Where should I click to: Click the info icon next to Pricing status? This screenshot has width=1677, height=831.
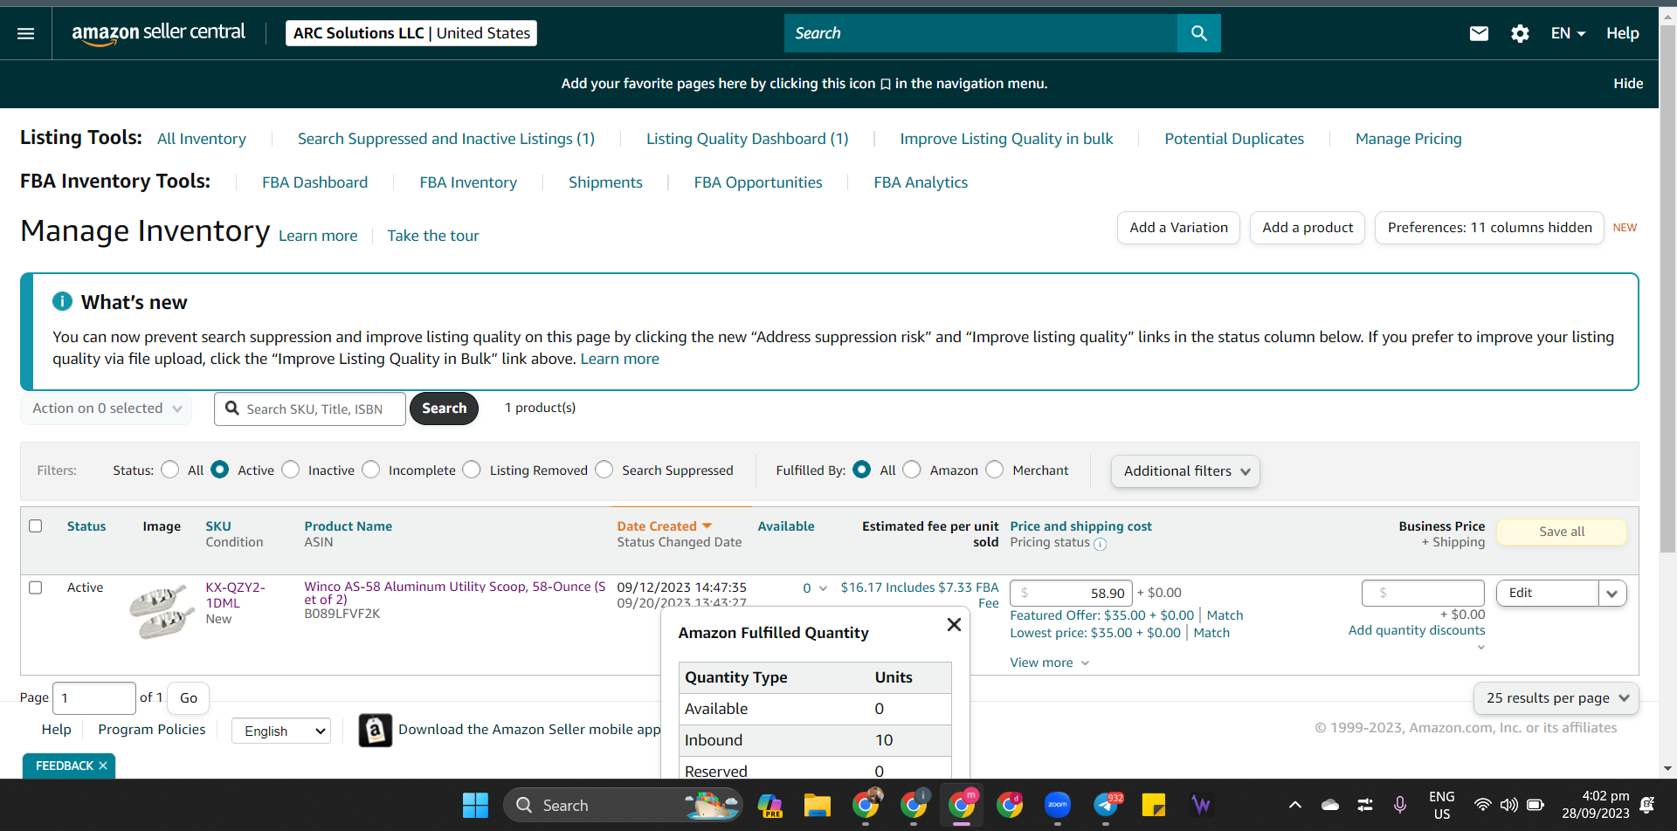(1101, 544)
